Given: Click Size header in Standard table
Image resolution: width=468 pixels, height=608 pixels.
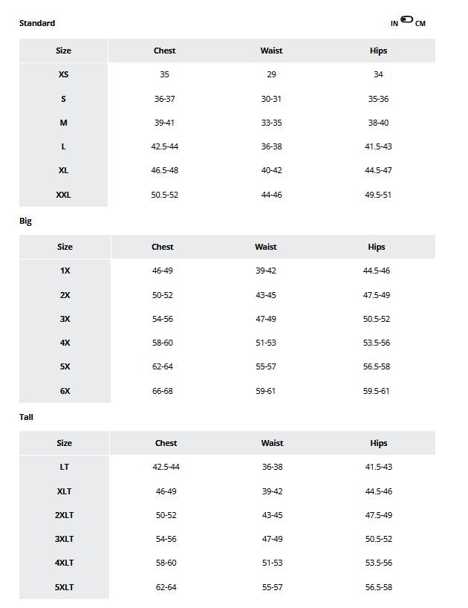Looking at the screenshot, I should [x=63, y=51].
